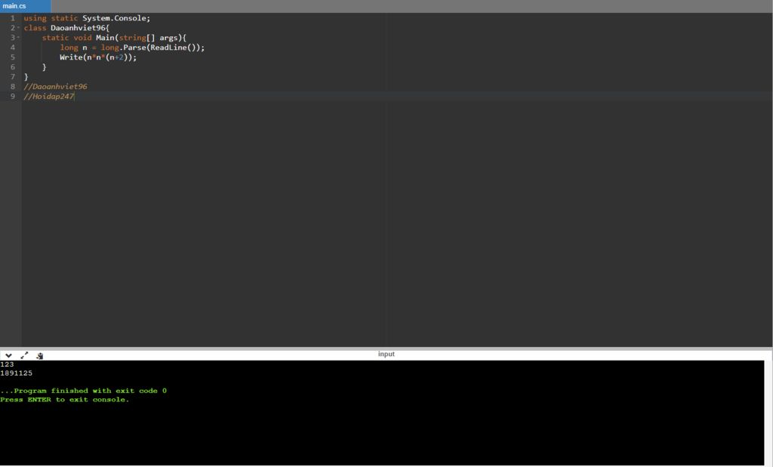Click the closing brace on line 7
The width and height of the screenshot is (773, 467).
[x=26, y=76]
